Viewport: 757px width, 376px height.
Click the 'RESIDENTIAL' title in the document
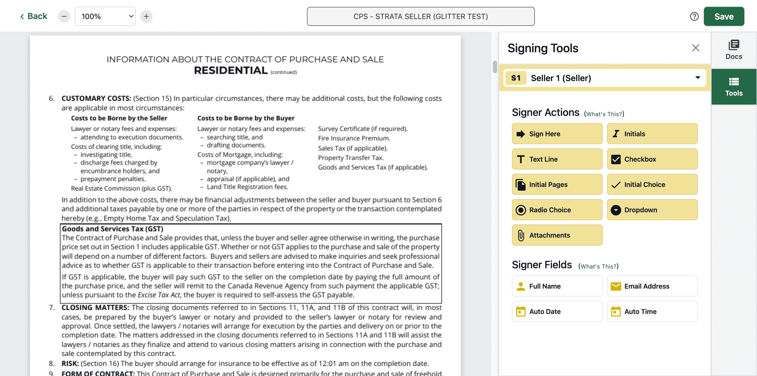(231, 70)
